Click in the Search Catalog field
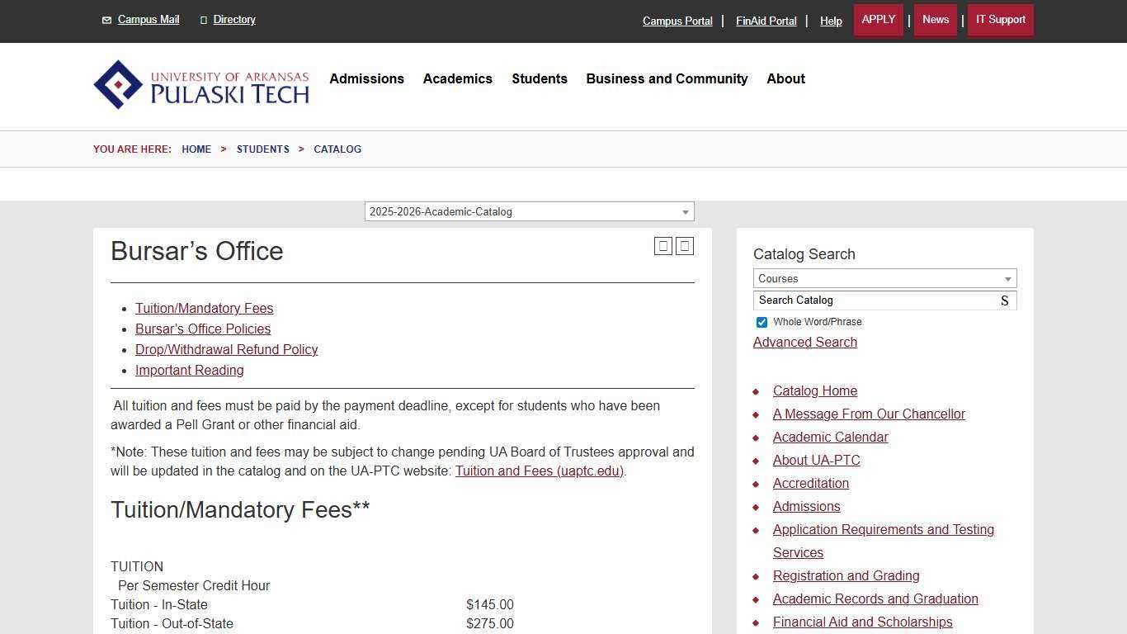 pos(873,300)
